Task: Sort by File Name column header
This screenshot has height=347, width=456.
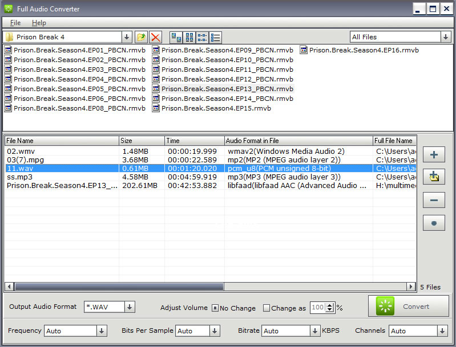Action: click(62, 141)
